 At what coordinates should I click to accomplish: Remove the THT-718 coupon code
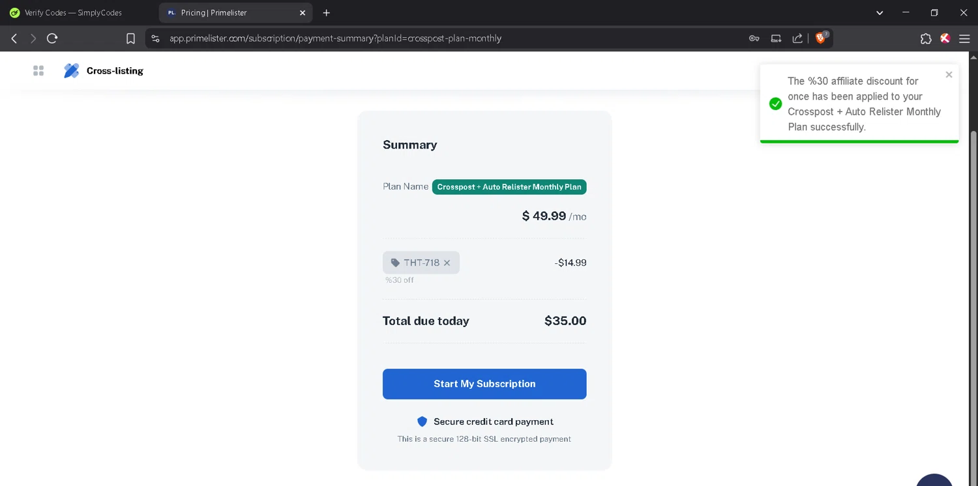pos(447,263)
